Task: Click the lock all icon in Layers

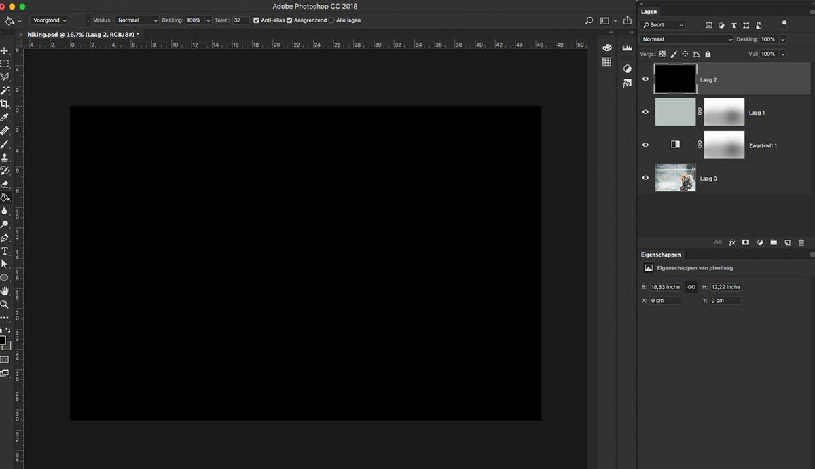Action: (708, 54)
